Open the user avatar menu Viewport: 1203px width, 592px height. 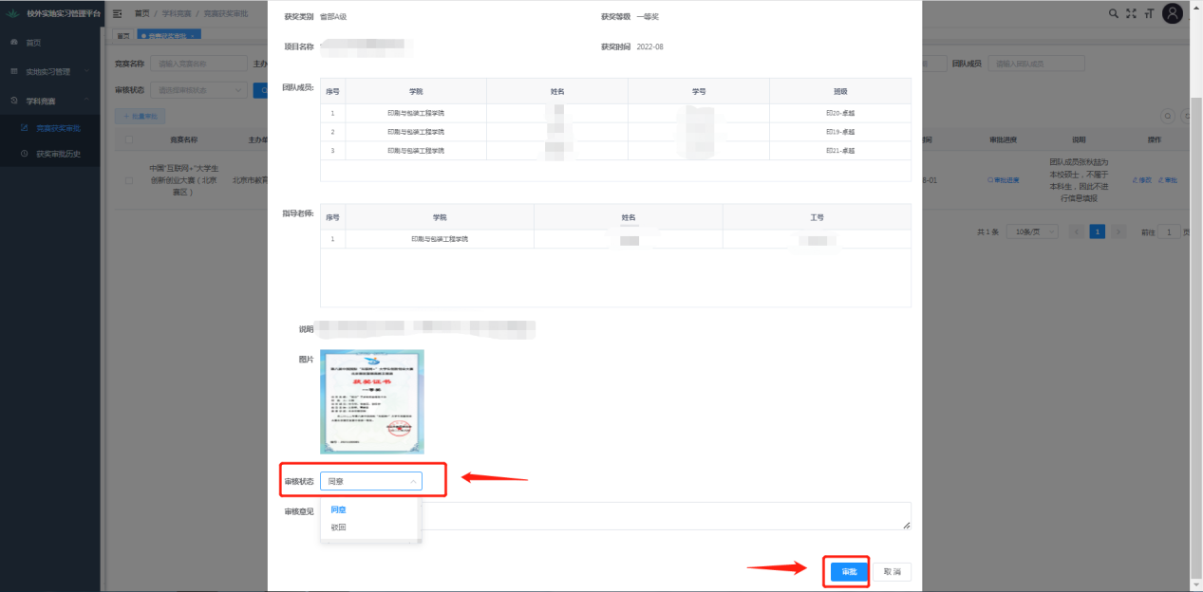[x=1173, y=13]
